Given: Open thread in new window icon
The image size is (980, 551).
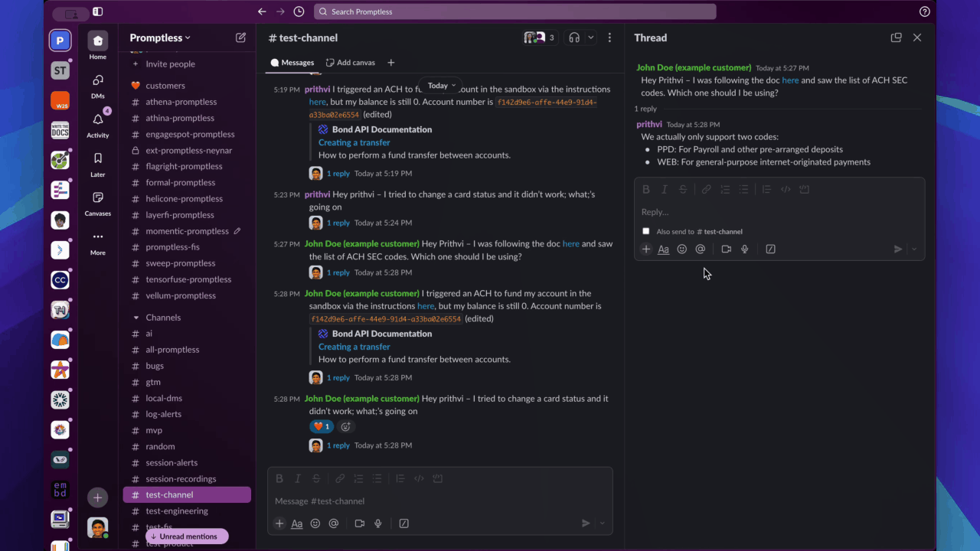Looking at the screenshot, I should (x=896, y=37).
